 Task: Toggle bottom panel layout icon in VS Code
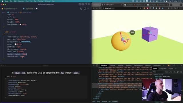(83, 4)
